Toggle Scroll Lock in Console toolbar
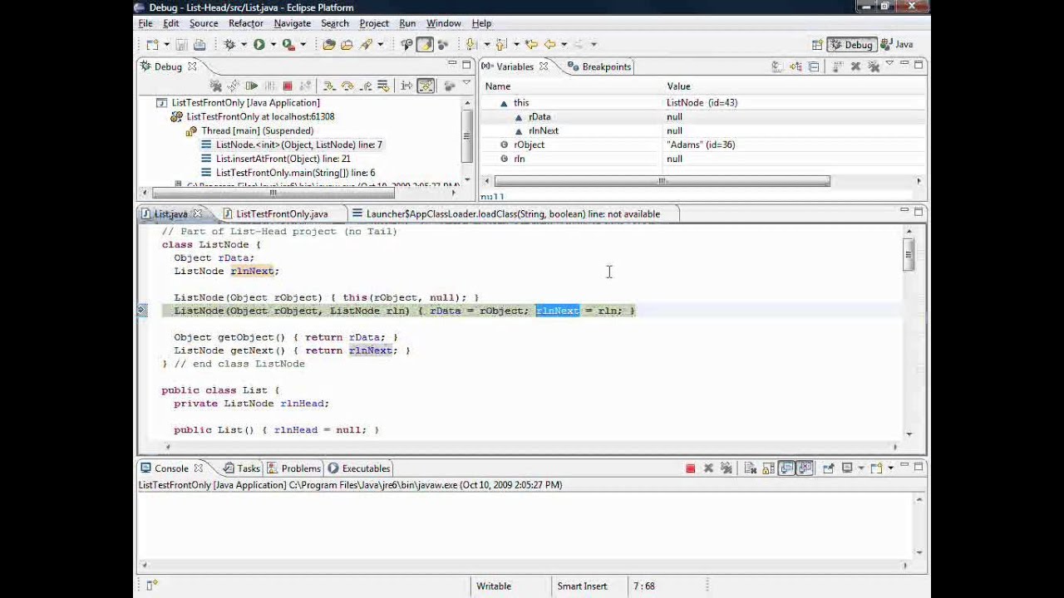 (x=768, y=468)
